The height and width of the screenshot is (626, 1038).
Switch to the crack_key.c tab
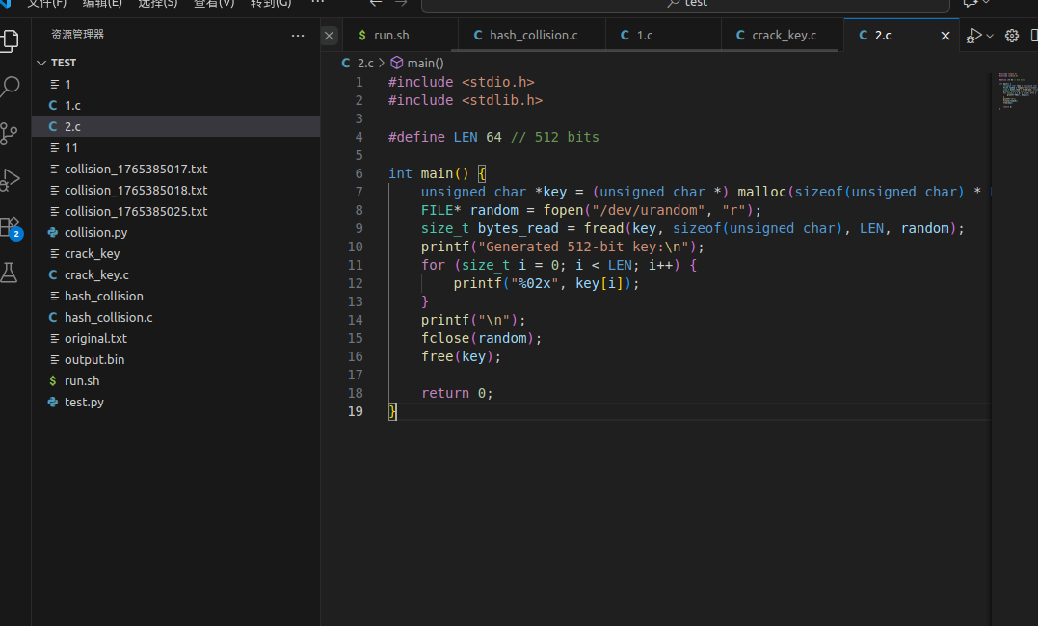[783, 35]
